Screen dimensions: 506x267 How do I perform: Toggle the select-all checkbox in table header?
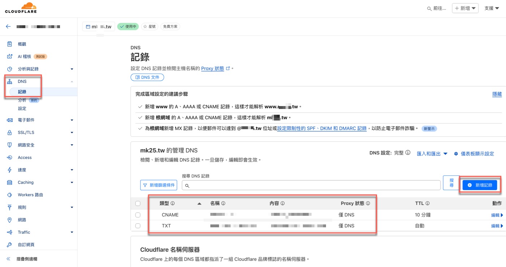tap(138, 203)
